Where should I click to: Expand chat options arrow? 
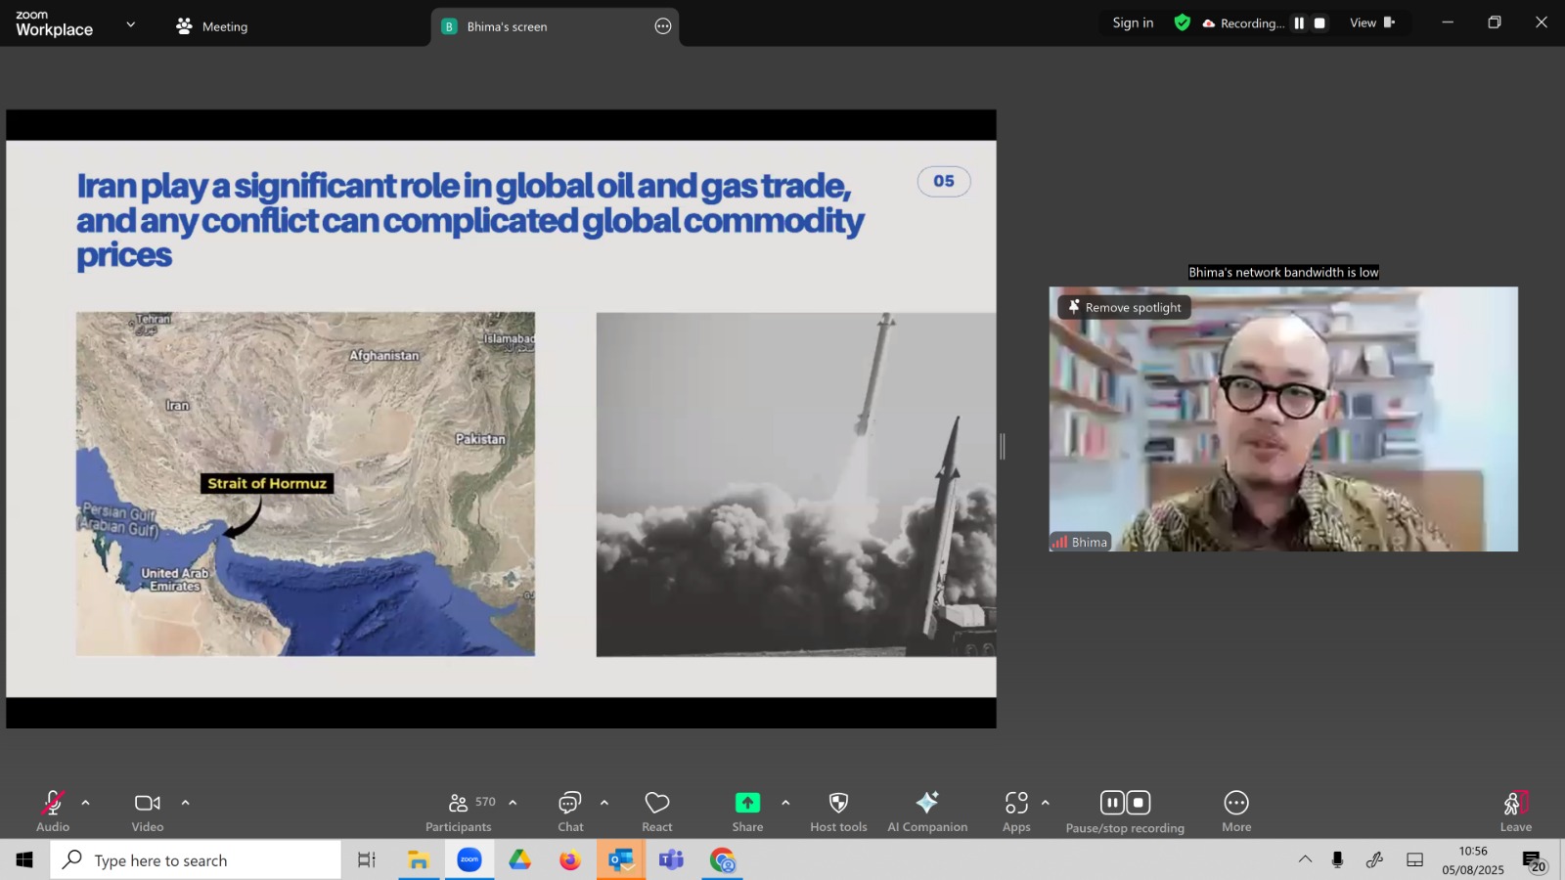(604, 803)
